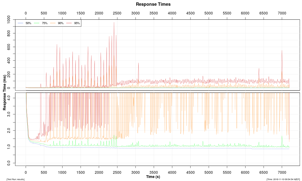Screen dimensions: 302x181
Task: Select the 50% label in the legend
Action: (x=28, y=23)
